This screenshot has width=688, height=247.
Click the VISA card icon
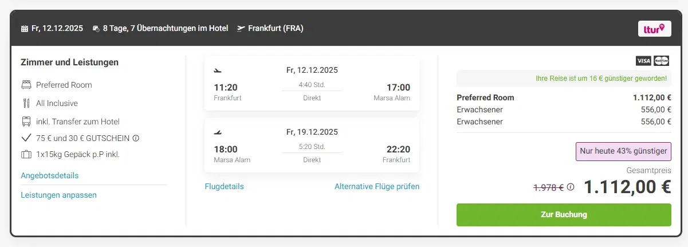pos(643,61)
